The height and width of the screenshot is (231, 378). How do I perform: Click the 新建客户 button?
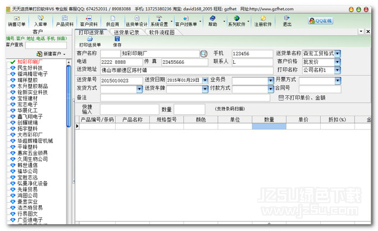pos(51,53)
